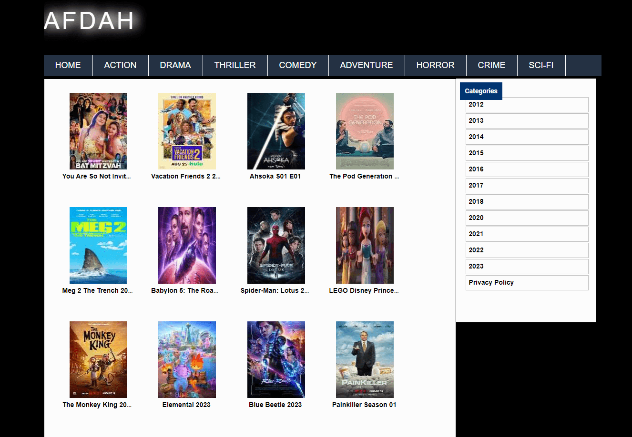
Task: Click the 'Meg 2 The Trench' title
Action: coord(97,290)
